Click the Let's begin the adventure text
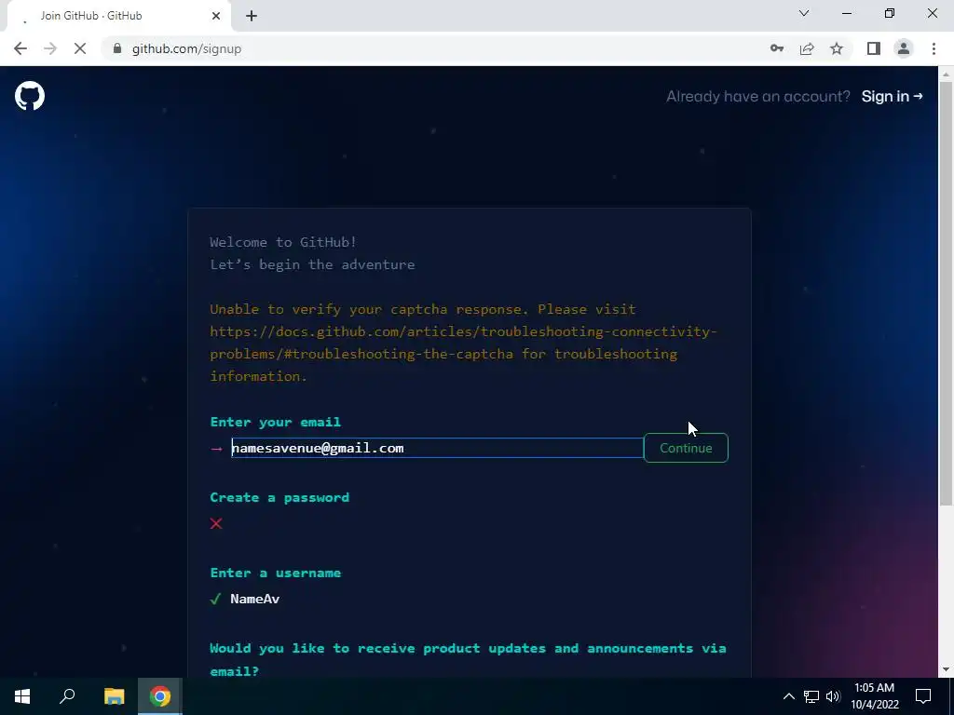 coord(312,264)
